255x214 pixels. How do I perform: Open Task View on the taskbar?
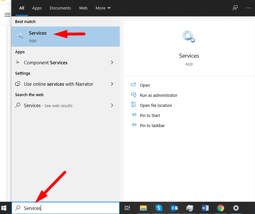[x=127, y=208]
